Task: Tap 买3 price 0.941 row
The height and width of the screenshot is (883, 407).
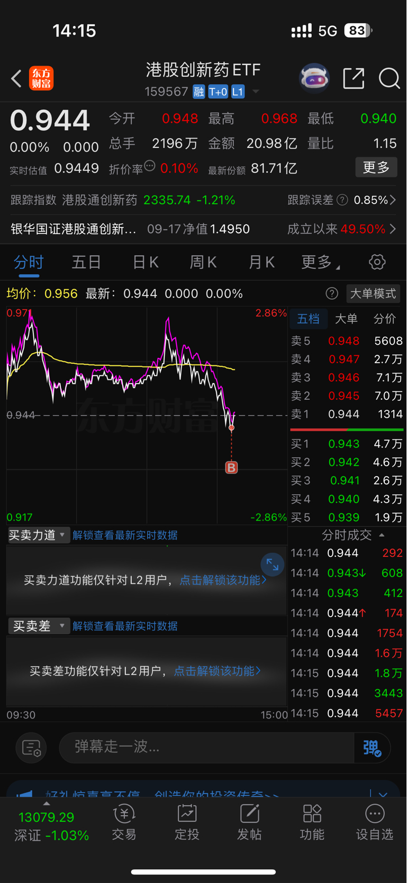Action: tap(347, 480)
